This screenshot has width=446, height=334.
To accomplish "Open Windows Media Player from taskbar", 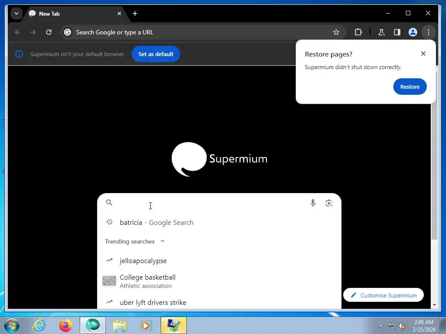I will pos(146,325).
